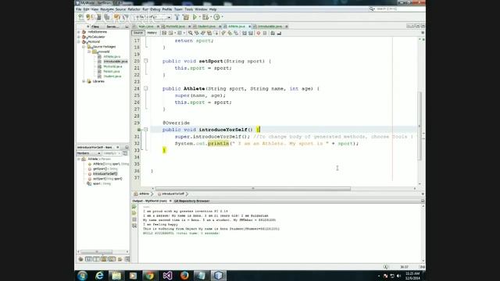Click the Search input field top right
The image size is (500, 281).
tap(399, 9)
